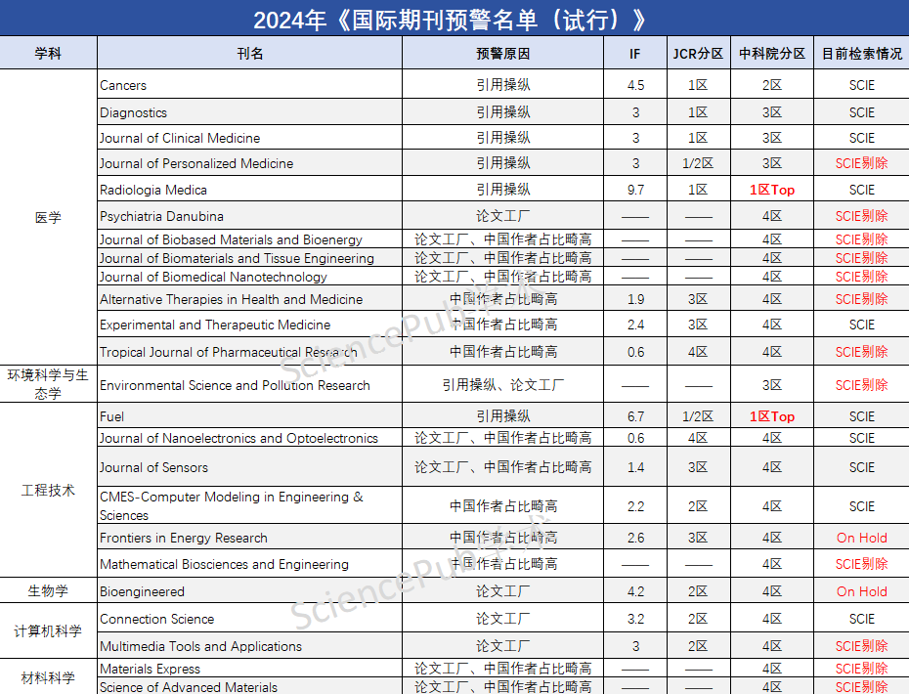This screenshot has width=909, height=694.
Task: Click IF value 3.2 for Connection Science
Action: point(635,619)
